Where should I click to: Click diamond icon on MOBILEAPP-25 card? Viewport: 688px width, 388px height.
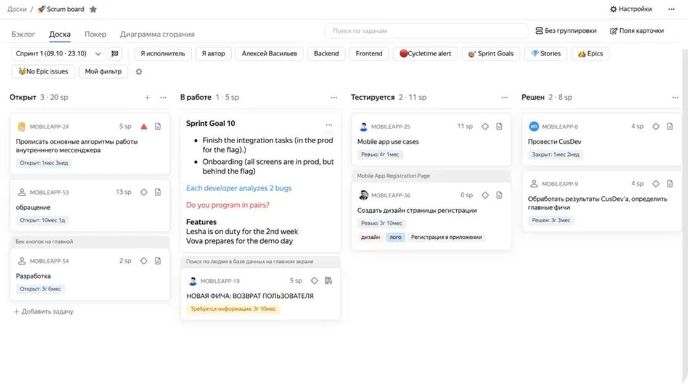485,126
